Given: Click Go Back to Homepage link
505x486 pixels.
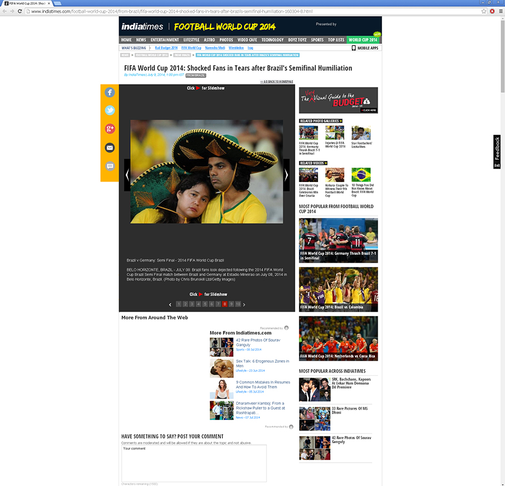Looking at the screenshot, I should [276, 81].
